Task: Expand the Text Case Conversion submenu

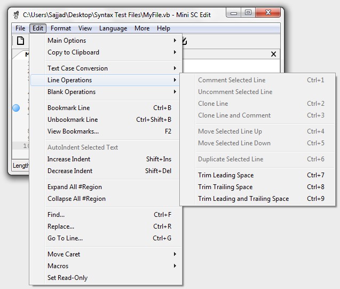Action: pyautogui.click(x=105, y=68)
